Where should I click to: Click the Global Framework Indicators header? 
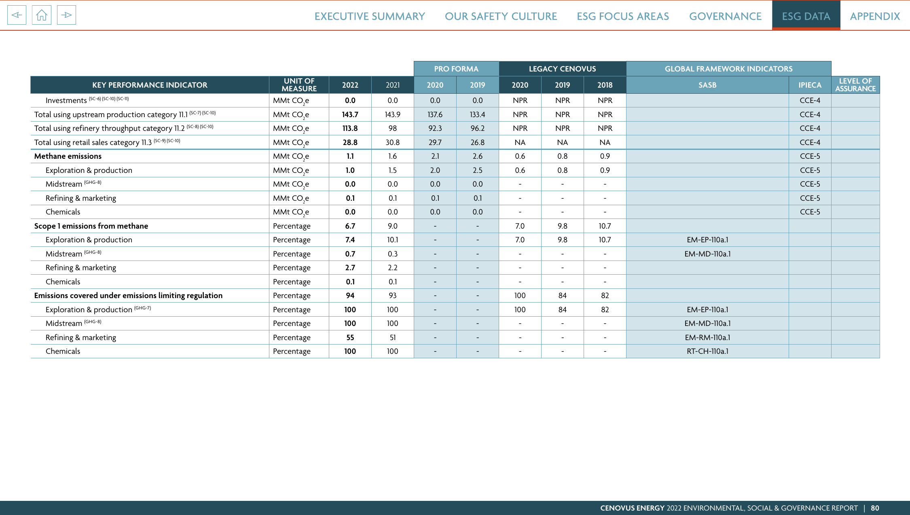point(728,69)
